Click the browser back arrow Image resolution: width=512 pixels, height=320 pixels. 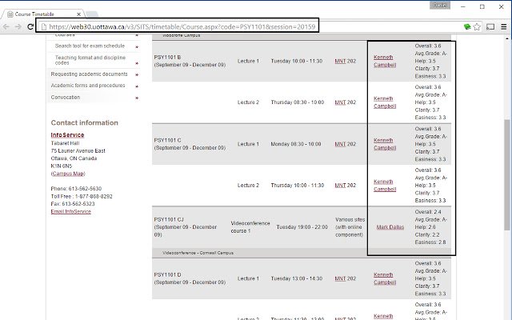point(6,26)
